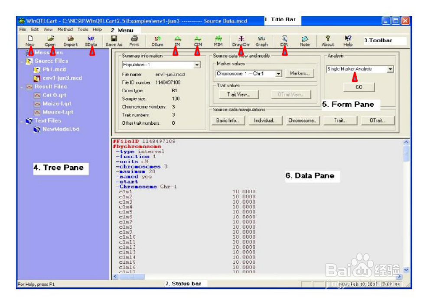Click the Cot-0.qrt result file icon
Viewport: 424px width, 298px height.
pyautogui.click(x=37, y=95)
